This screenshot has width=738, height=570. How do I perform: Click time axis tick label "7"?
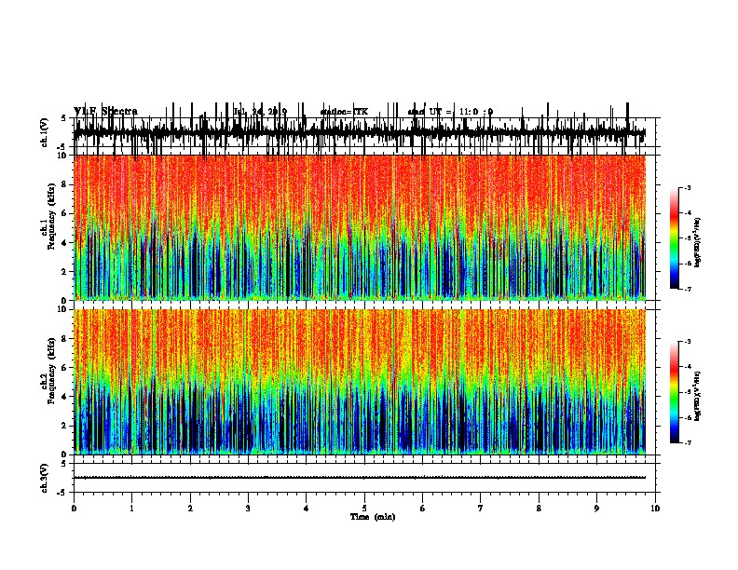481,509
